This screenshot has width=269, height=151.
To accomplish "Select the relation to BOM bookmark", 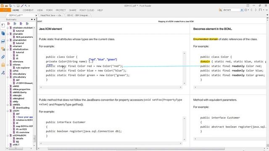I will tap(24, 120).
